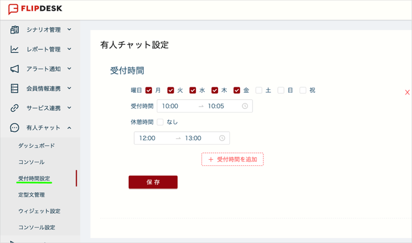
Task: Open ダッシュボード submenu item
Action: [37, 146]
